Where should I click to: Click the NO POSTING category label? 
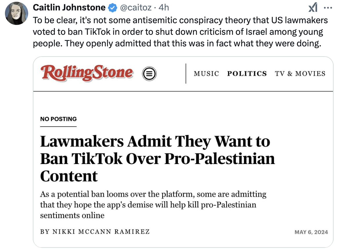(x=58, y=119)
